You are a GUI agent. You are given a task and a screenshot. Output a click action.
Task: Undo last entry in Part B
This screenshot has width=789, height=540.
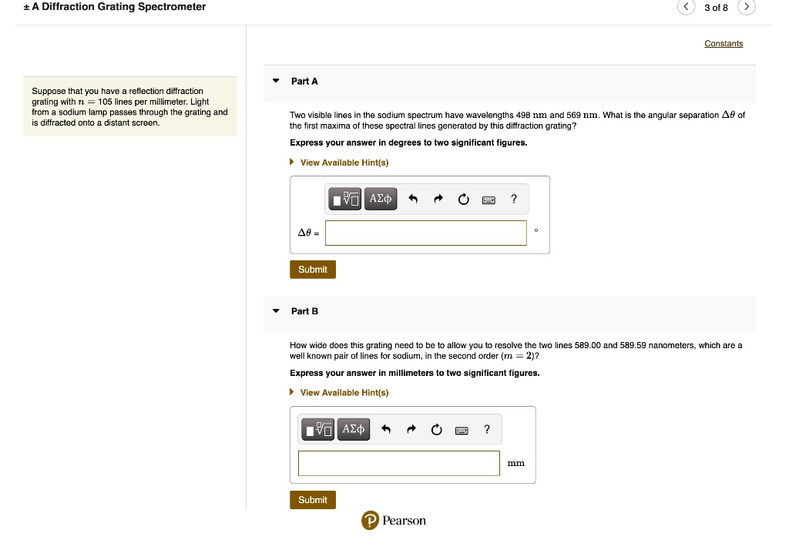386,429
